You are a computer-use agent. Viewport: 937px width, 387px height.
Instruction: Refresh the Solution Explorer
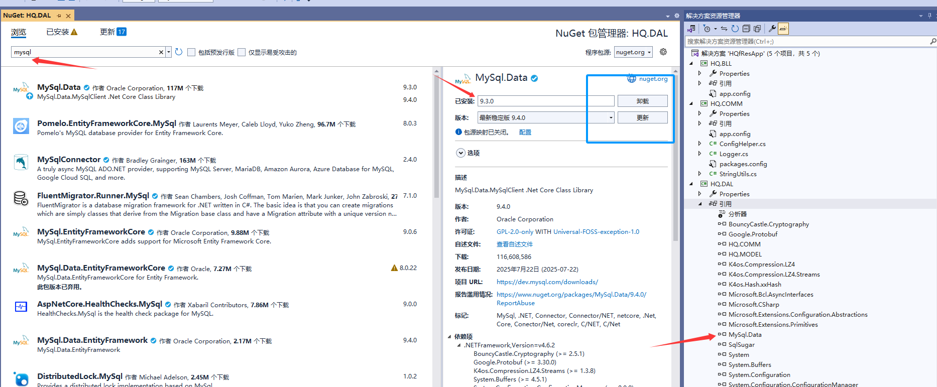click(x=735, y=29)
